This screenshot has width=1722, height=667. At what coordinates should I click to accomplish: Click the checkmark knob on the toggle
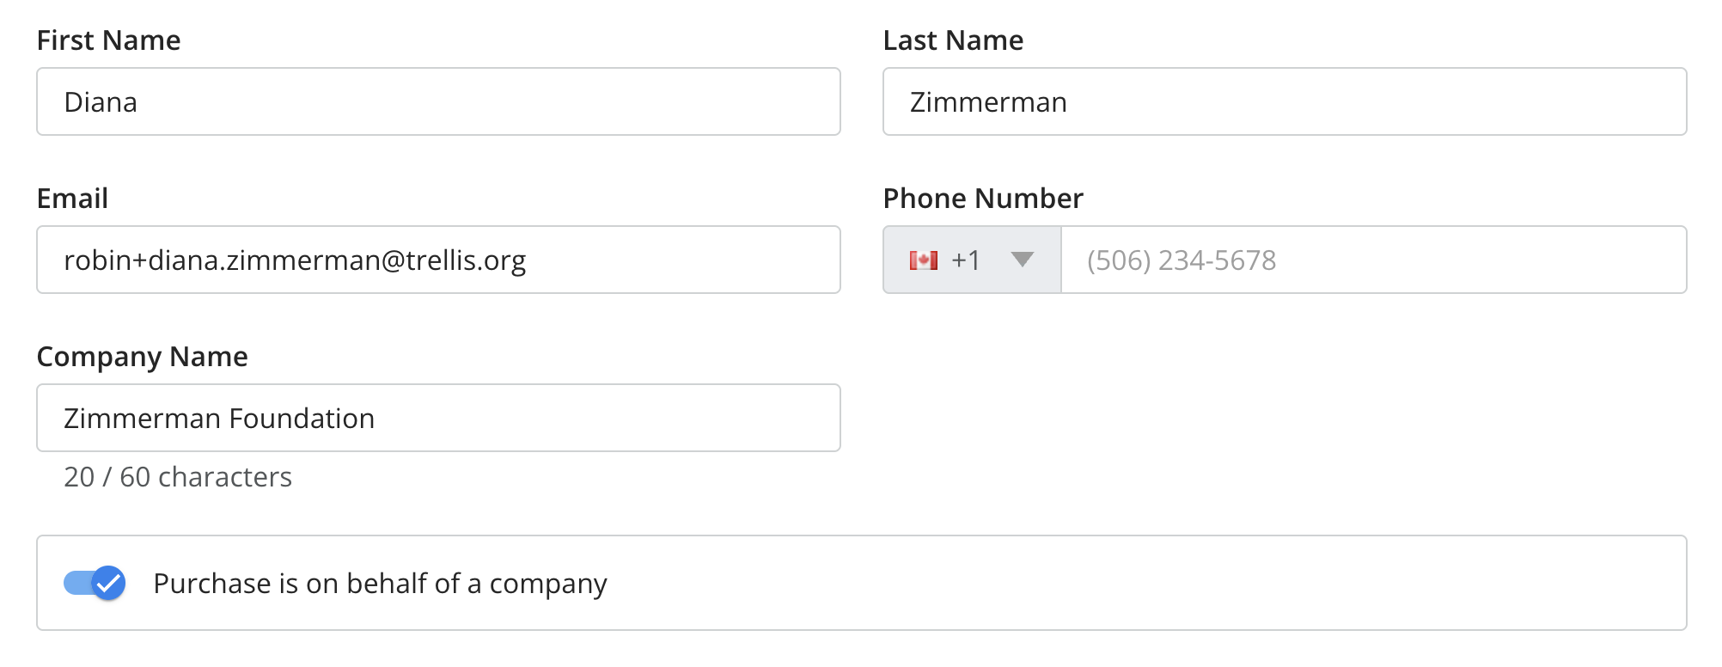[108, 584]
